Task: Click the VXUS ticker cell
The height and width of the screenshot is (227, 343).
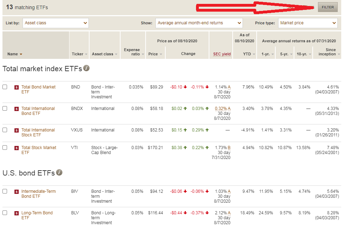Action: pos(77,130)
